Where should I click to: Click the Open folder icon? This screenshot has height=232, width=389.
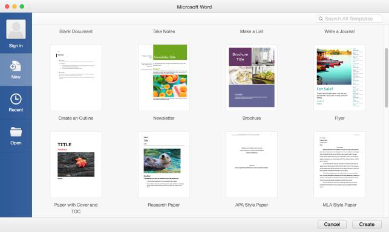[16, 132]
